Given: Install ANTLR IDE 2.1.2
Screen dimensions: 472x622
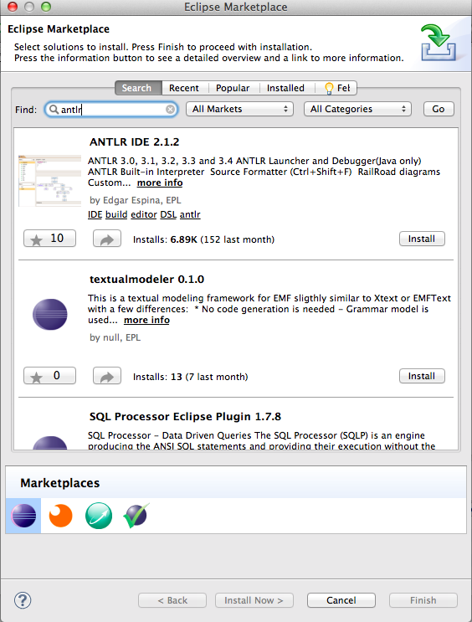Looking at the screenshot, I should [x=422, y=239].
